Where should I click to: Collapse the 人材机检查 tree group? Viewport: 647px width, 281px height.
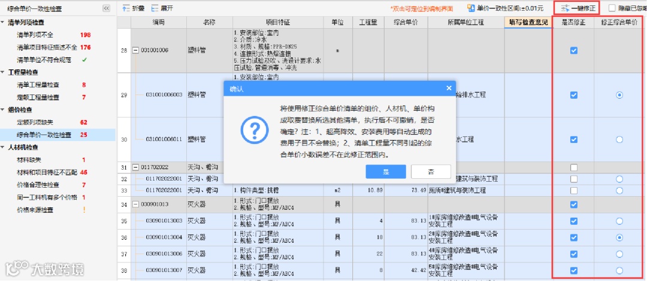click(x=3, y=148)
